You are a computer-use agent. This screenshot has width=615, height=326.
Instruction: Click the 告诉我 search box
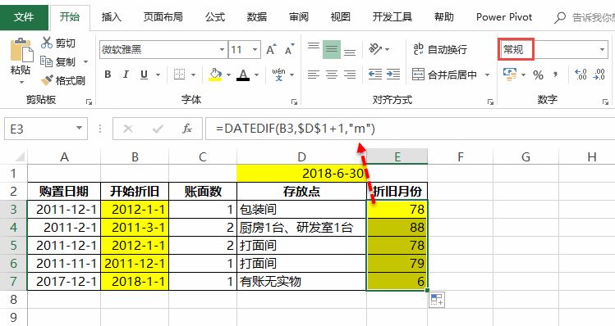coord(585,17)
